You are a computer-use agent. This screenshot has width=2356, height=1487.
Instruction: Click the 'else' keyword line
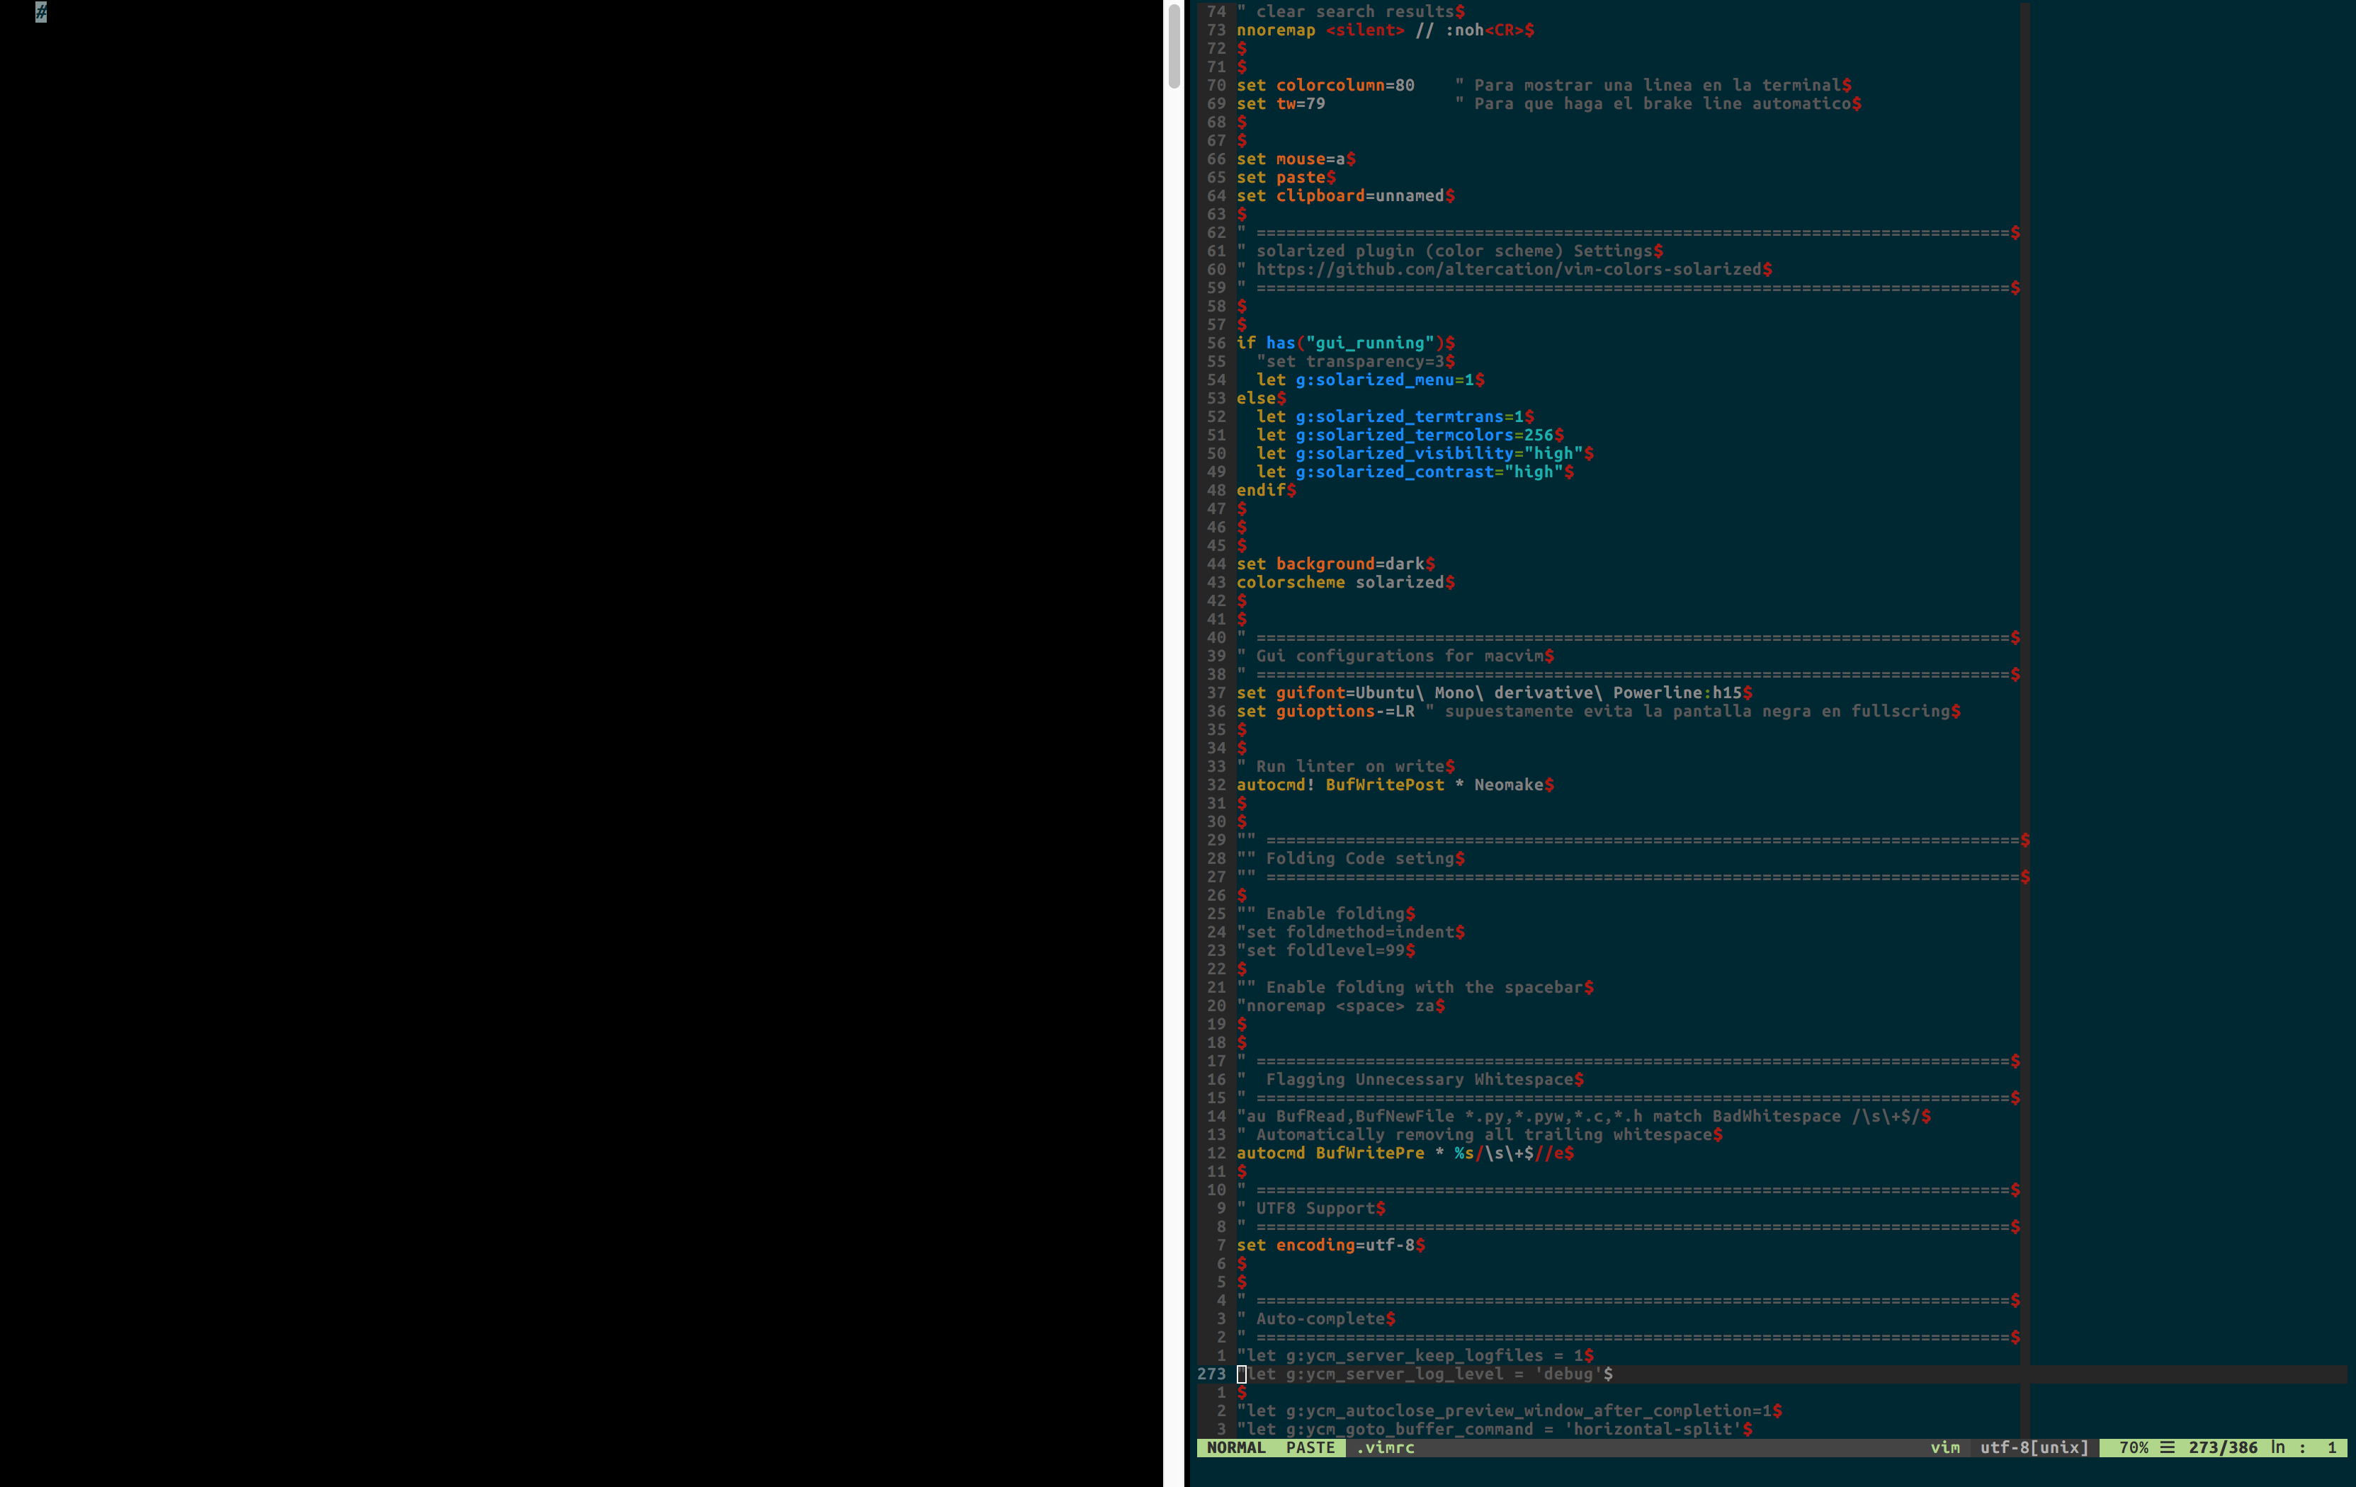[1261, 398]
